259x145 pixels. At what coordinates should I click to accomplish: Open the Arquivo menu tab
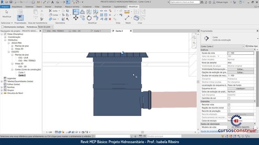[5, 6]
